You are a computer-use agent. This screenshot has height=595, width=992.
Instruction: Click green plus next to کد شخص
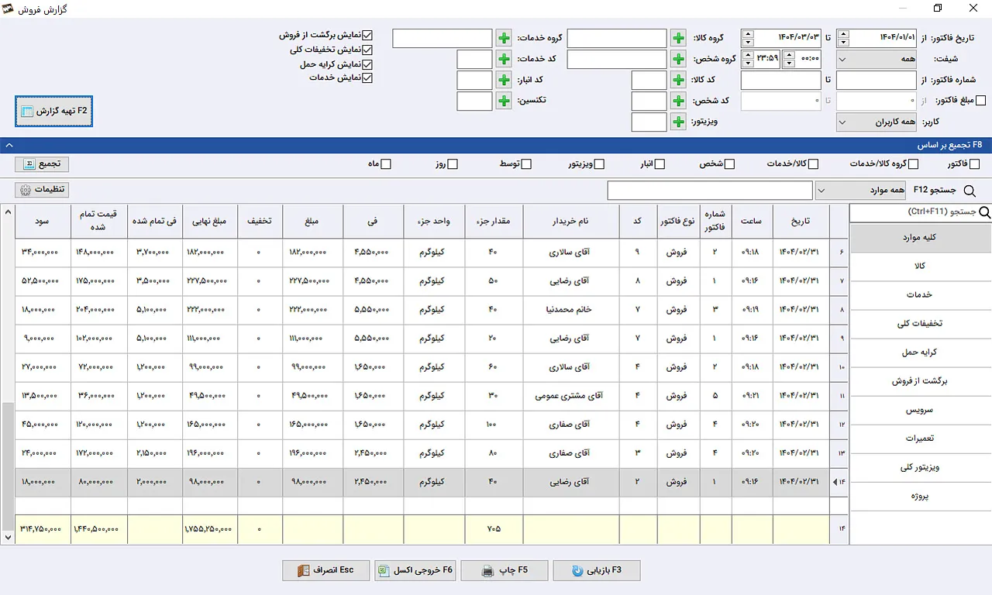point(678,101)
